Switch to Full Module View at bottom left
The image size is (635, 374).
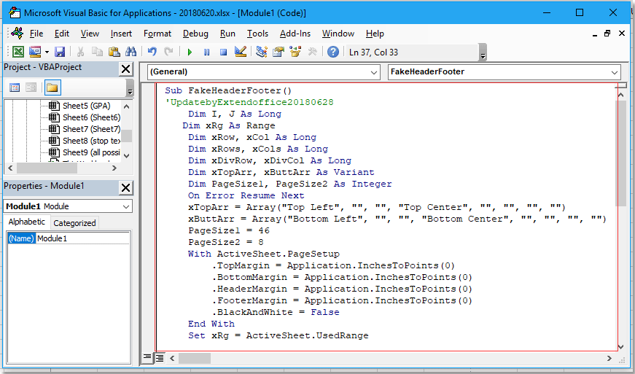[x=160, y=357]
